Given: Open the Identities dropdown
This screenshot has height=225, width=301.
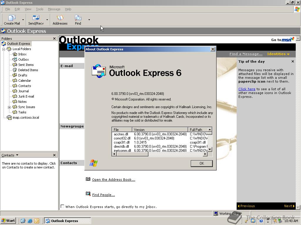Looking at the screenshot, I should click(278, 54).
